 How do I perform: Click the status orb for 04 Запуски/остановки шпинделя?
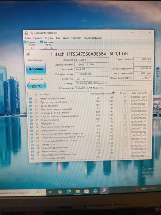click(x=31, y=109)
